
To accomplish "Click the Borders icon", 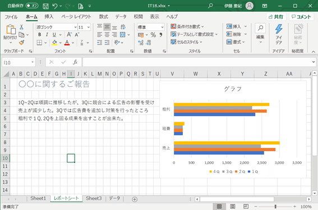I will pyautogui.click(x=40, y=43).
